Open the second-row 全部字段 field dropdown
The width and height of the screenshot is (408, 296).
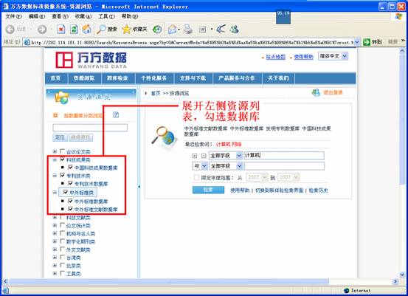click(x=226, y=166)
